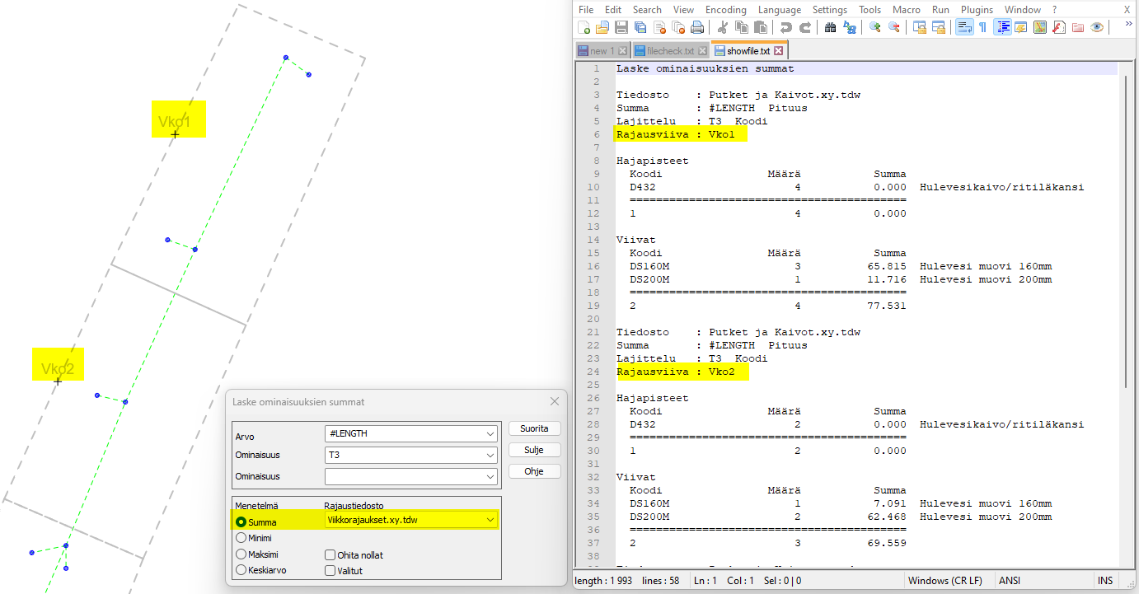Viewport: 1139px width, 594px height.
Task: Click the Cut scissors icon
Action: pyautogui.click(x=723, y=28)
